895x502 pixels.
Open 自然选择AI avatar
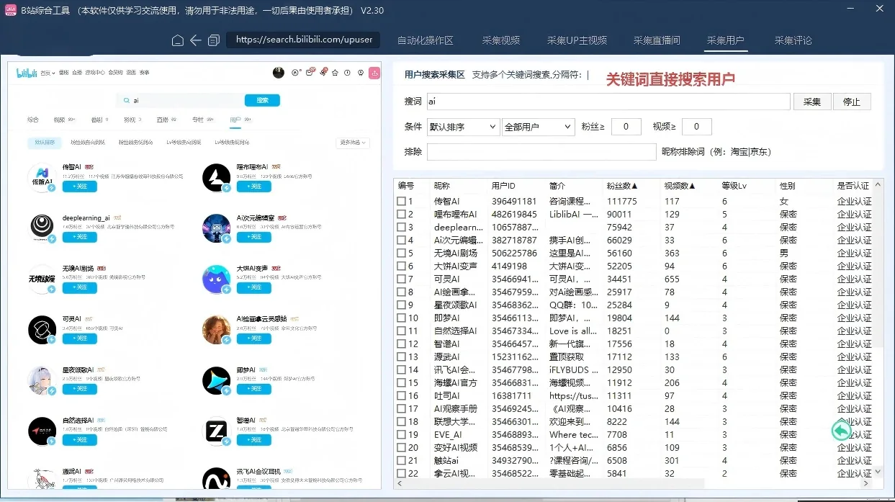pyautogui.click(x=42, y=431)
